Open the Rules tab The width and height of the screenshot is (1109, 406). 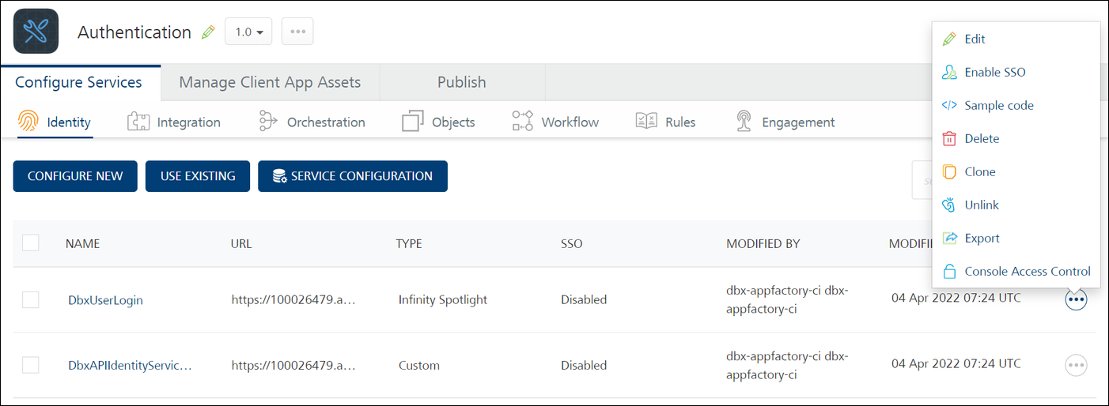[x=665, y=122]
